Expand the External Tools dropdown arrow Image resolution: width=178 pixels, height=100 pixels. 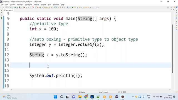coord(26,7)
